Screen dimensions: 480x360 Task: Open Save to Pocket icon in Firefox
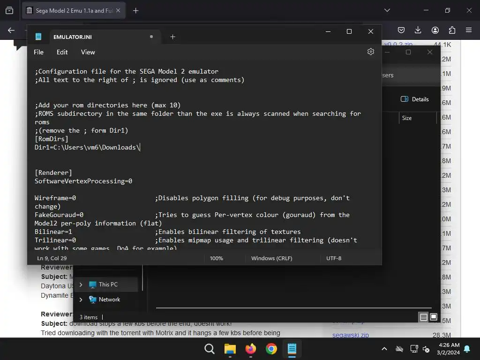(401, 30)
